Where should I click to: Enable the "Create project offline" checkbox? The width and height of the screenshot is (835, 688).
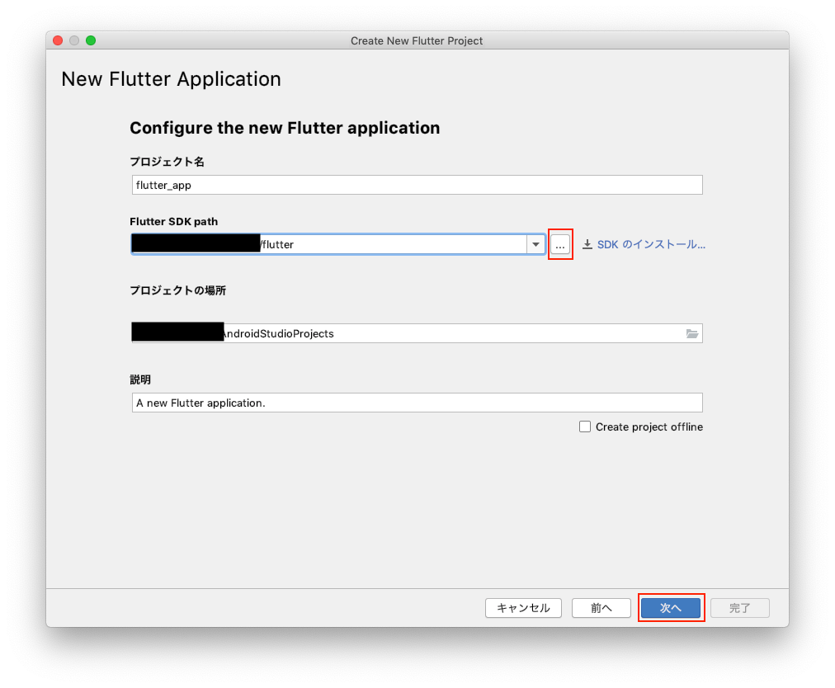(585, 426)
